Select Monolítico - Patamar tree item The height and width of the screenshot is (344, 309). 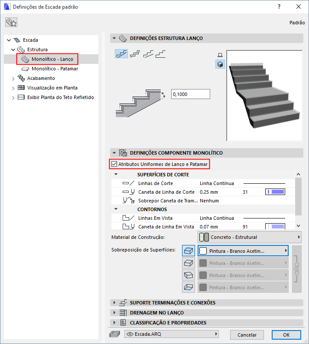tap(55, 69)
